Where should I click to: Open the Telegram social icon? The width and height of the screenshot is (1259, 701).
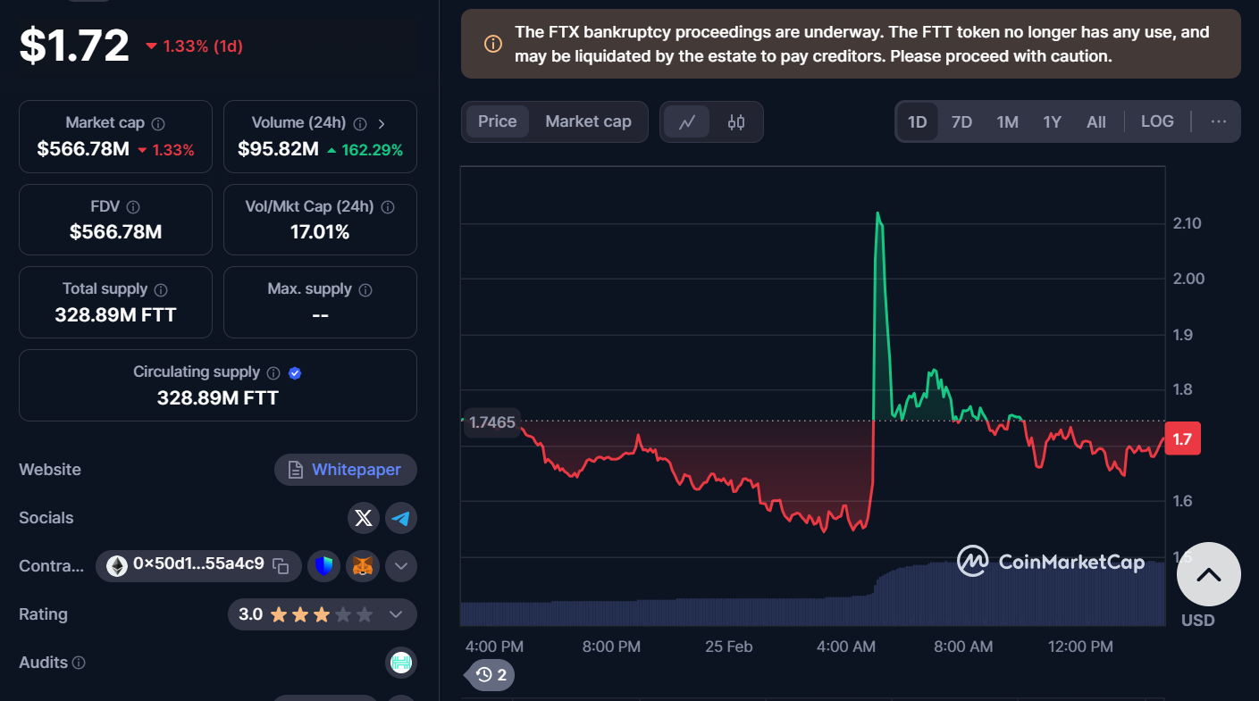401,518
